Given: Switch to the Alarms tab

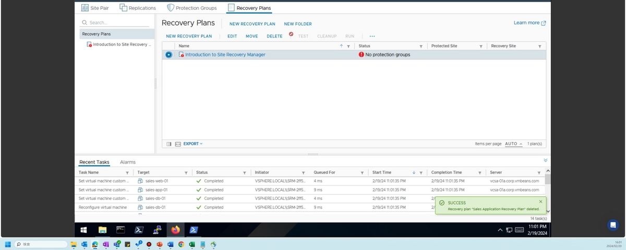Looking at the screenshot, I should [128, 162].
